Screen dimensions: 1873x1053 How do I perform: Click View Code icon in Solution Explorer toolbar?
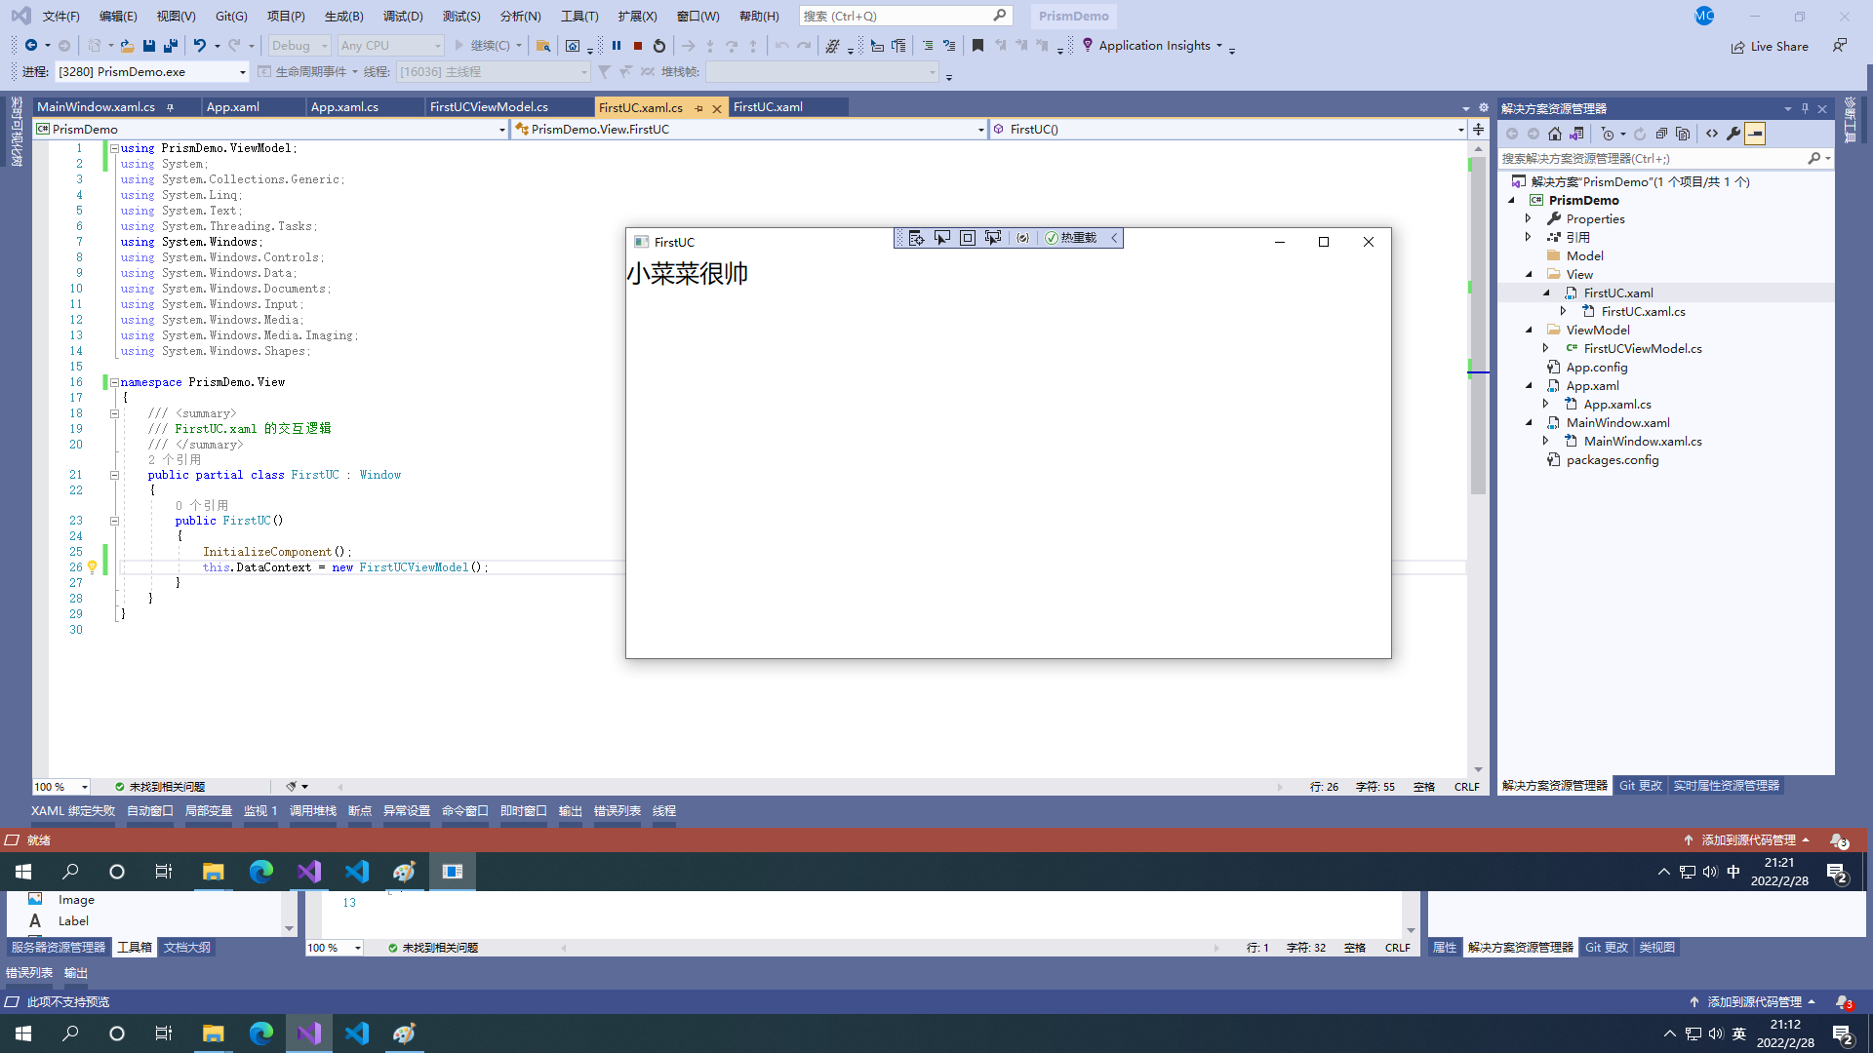click(1712, 135)
